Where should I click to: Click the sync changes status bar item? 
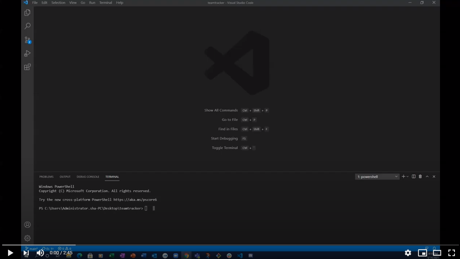pos(48,249)
